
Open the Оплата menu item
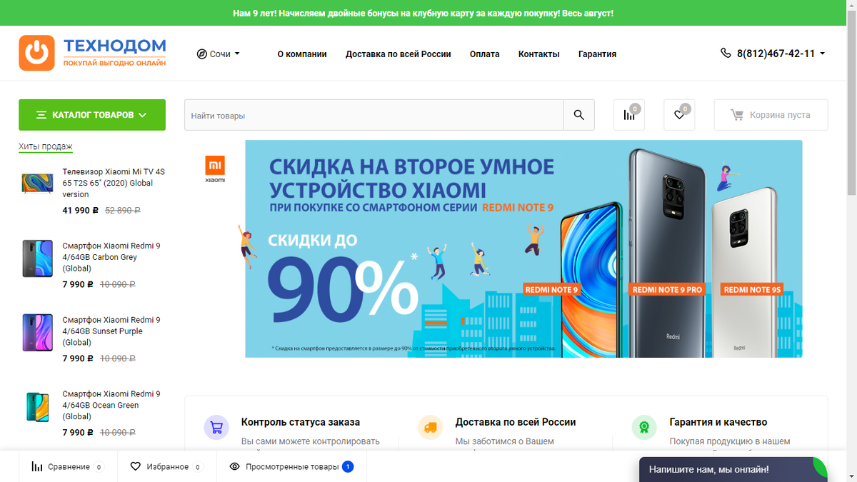click(485, 54)
